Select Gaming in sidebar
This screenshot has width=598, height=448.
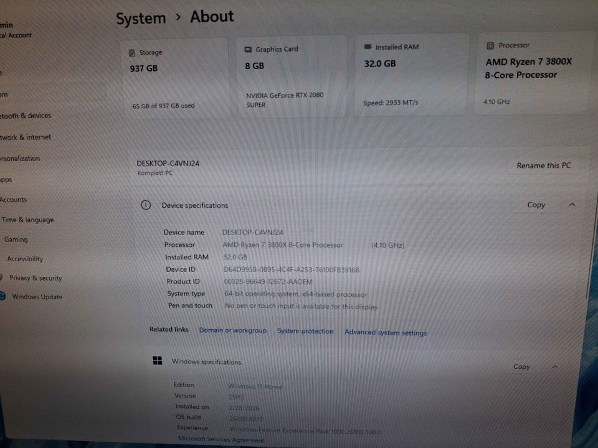coord(16,239)
